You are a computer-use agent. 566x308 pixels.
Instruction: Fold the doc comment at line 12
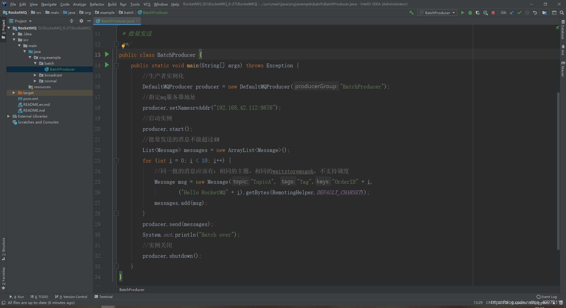[116, 44]
